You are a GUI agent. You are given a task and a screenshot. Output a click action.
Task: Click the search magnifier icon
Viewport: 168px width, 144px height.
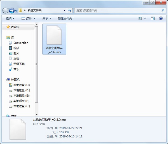click(x=163, y=10)
